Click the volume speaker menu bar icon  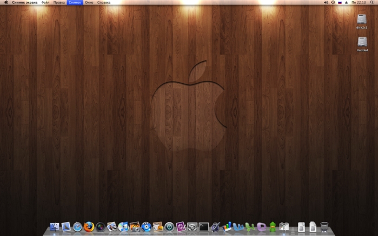tap(326, 2)
